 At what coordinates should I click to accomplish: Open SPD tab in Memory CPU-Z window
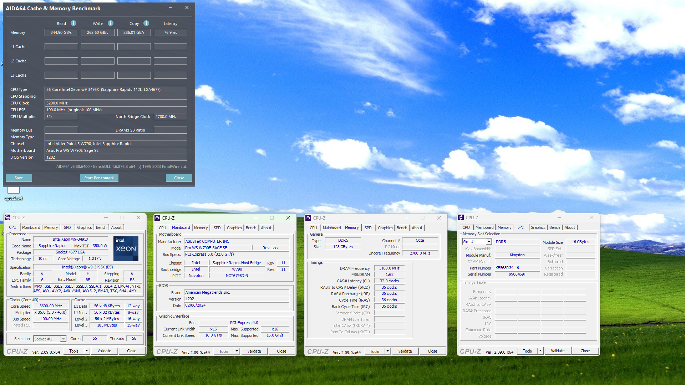click(x=368, y=228)
